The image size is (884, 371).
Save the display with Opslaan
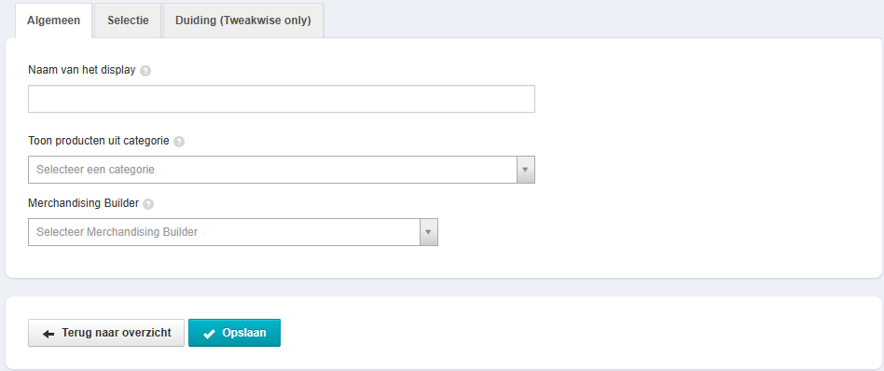pos(234,333)
